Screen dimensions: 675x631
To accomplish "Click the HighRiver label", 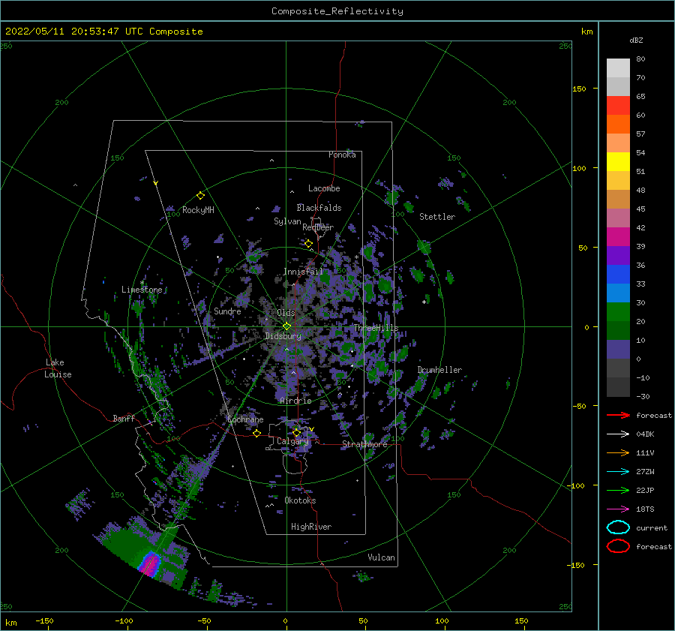I will [311, 527].
